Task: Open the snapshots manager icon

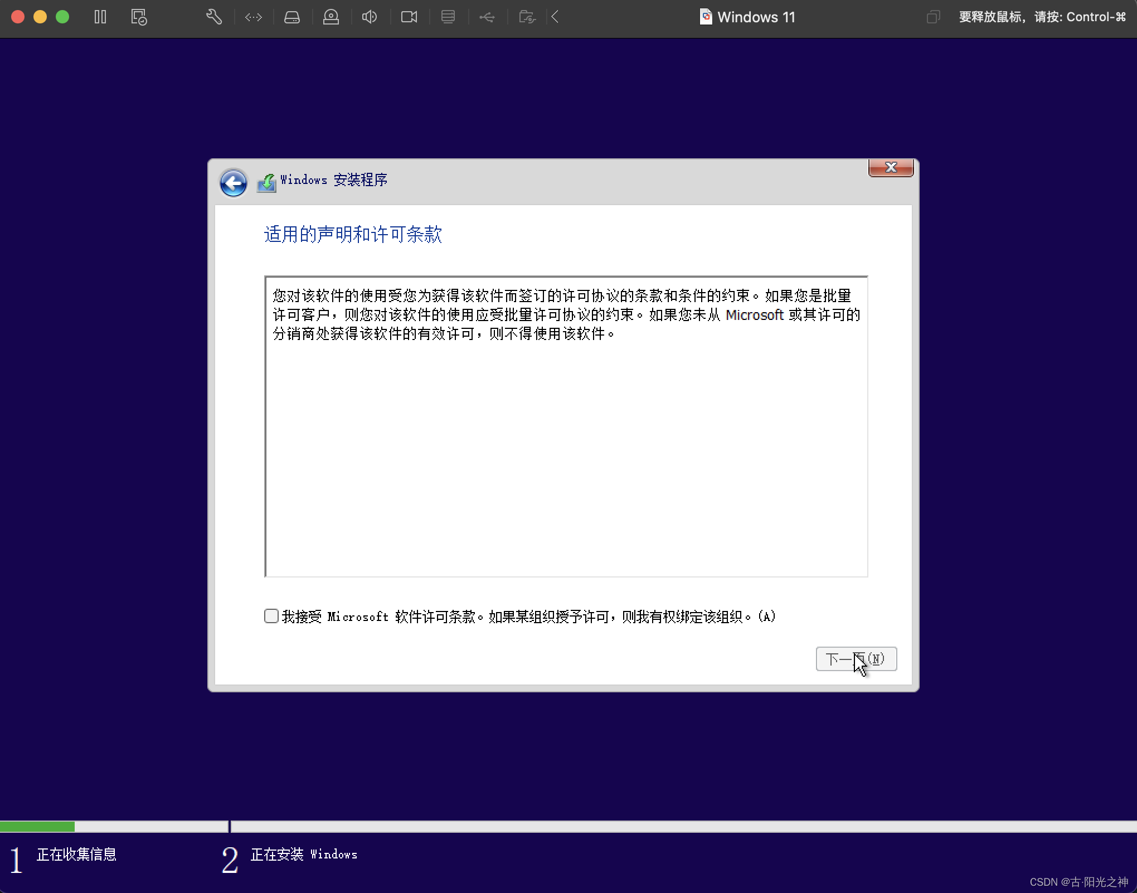Action: [139, 17]
